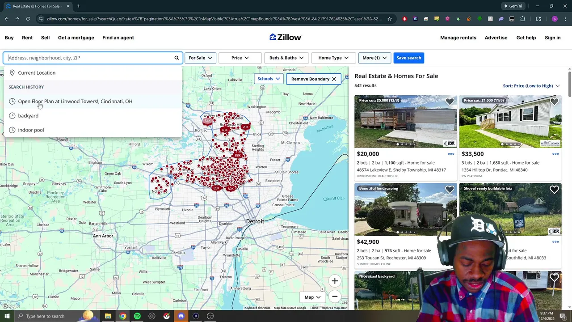Image resolution: width=572 pixels, height=322 pixels.
Task: Click Report a map error link
Action: pyautogui.click(x=334, y=308)
